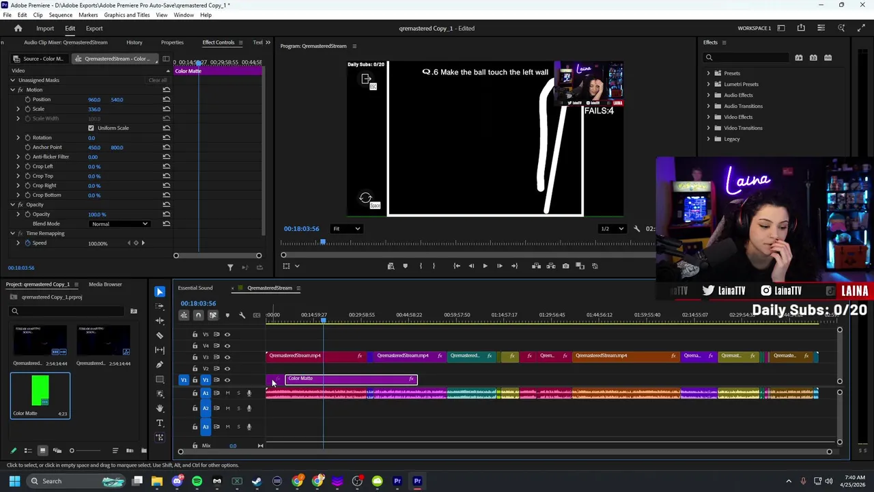Go to Out point in Program monitor
The image size is (874, 492).
[x=514, y=266]
